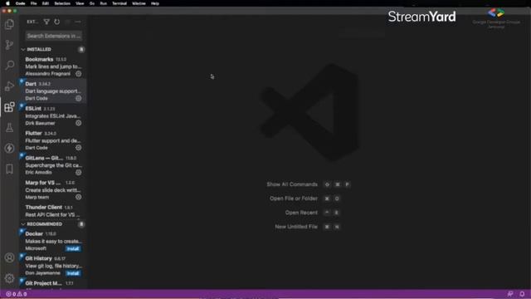Open the Apple menu
Image resolution: width=531 pixels, height=299 pixels.
(x=7, y=3)
